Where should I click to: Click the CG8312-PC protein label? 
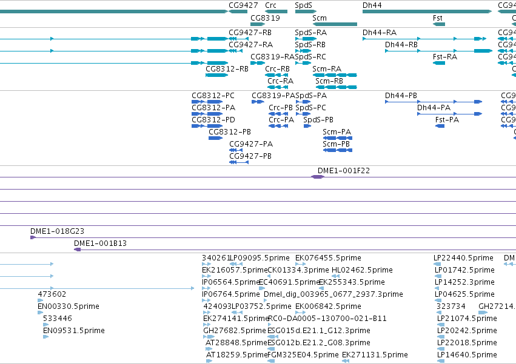(213, 96)
